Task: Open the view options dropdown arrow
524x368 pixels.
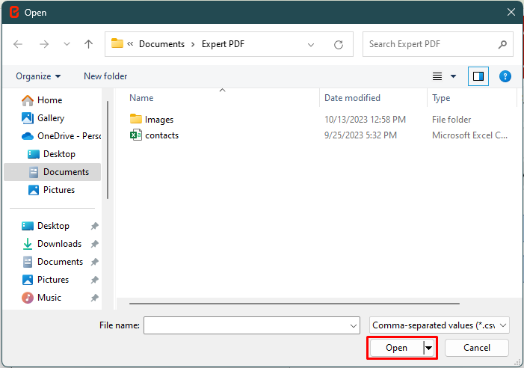Action: [x=454, y=76]
